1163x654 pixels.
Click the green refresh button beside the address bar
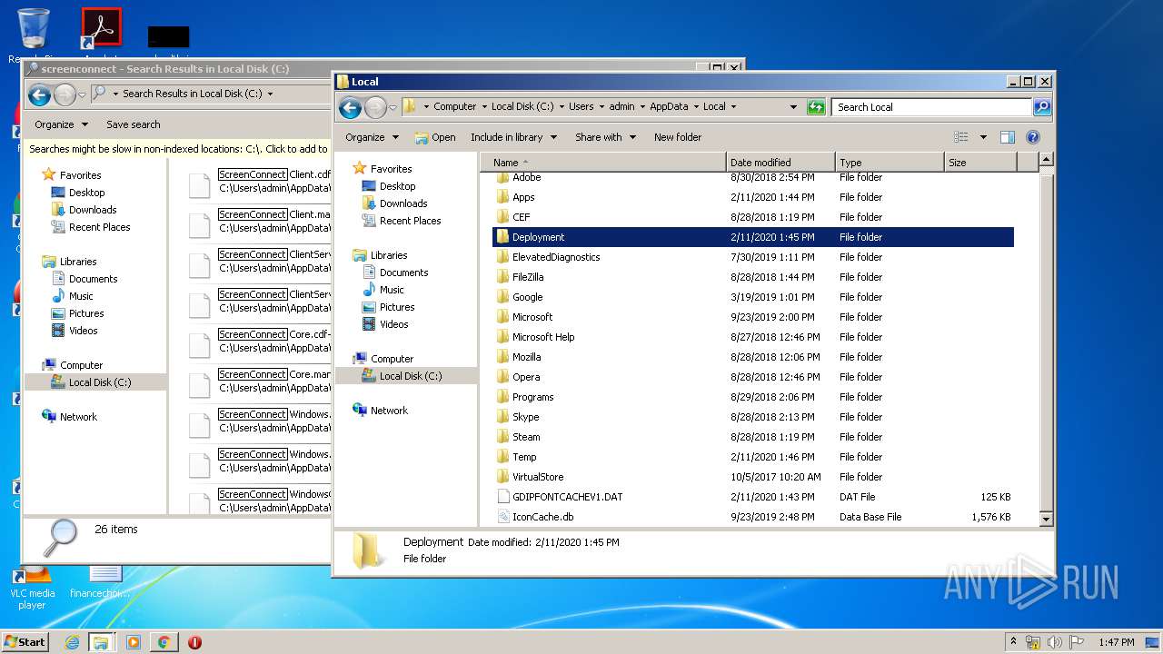pos(816,107)
